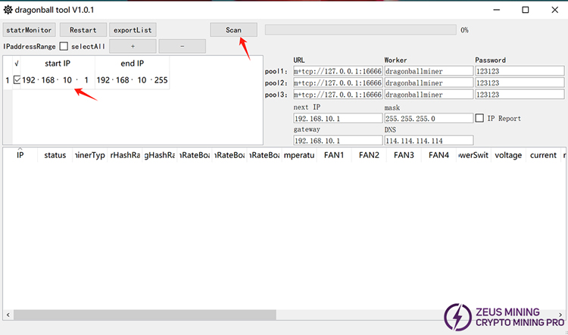Screen dimensions: 568x335
Task: Click the exportList button
Action: (x=133, y=30)
